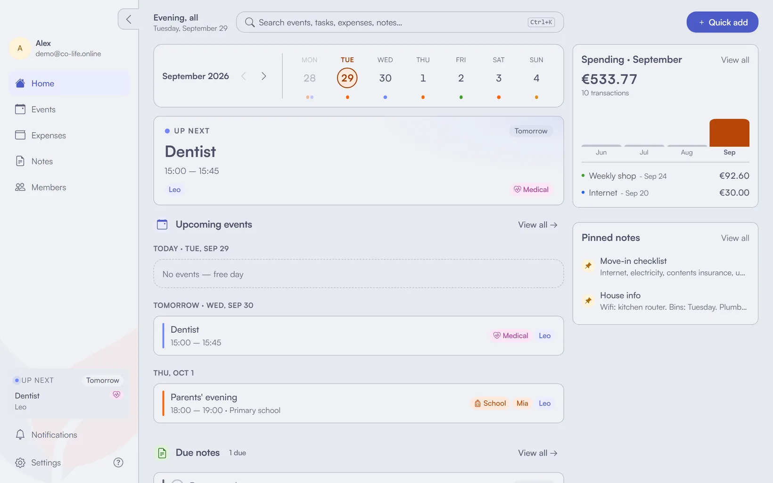The height and width of the screenshot is (483, 773).
Task: View all upcoming events
Action: coord(538,225)
